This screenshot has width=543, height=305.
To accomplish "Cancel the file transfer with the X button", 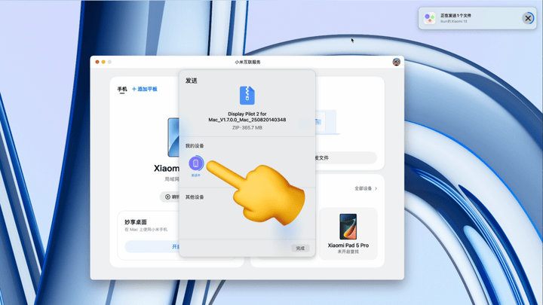I will tap(528, 18).
